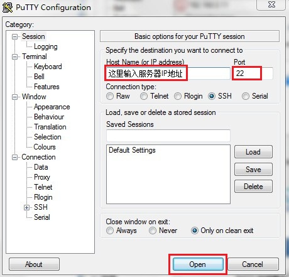Image resolution: width=289 pixels, height=277 pixels.
Task: Choose Telnet connection type
Action: [x=144, y=96]
